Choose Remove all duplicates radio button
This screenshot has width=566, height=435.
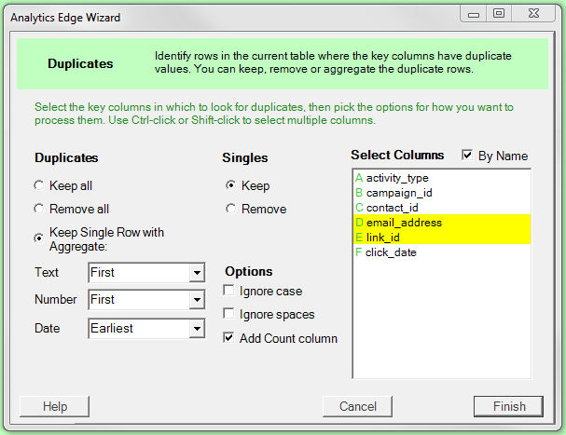tap(40, 210)
